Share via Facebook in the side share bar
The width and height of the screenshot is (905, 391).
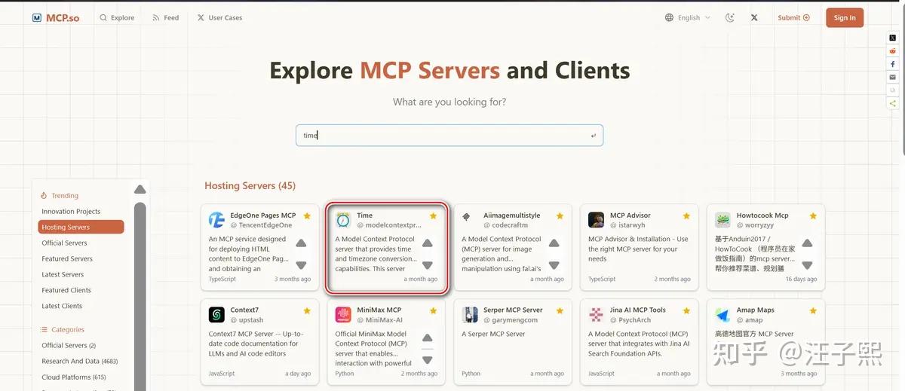pyautogui.click(x=893, y=64)
